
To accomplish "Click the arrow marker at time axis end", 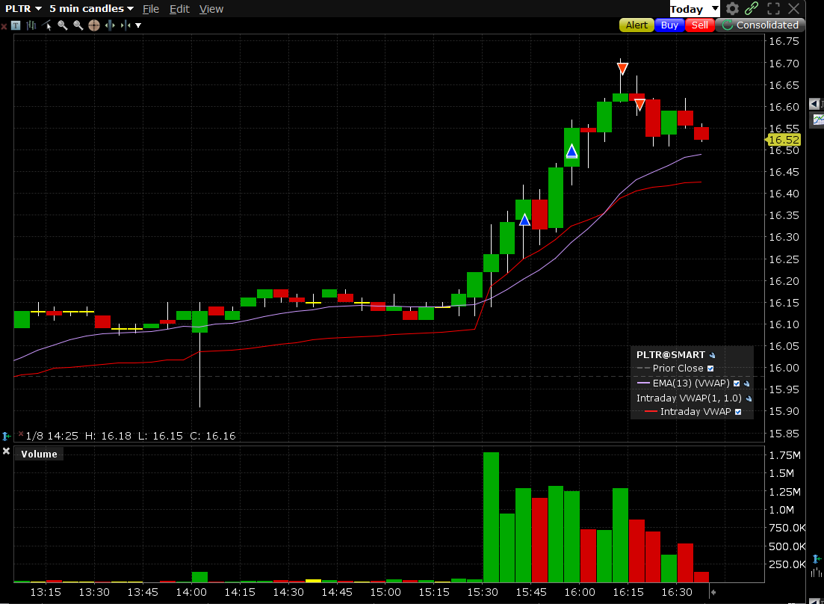I will coord(713,592).
